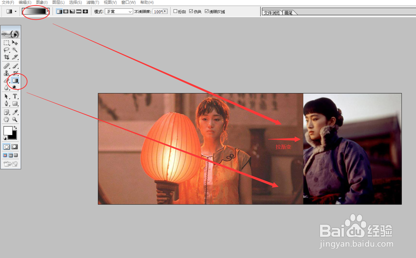Switch to Full Screen with menu bar
Viewport: 416px width, 258px height.
click(x=11, y=155)
